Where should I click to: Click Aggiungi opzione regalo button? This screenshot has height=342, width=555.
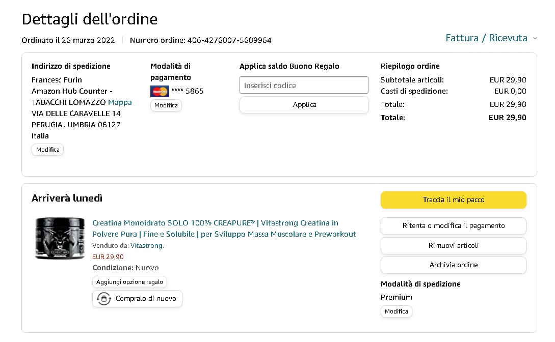click(129, 282)
